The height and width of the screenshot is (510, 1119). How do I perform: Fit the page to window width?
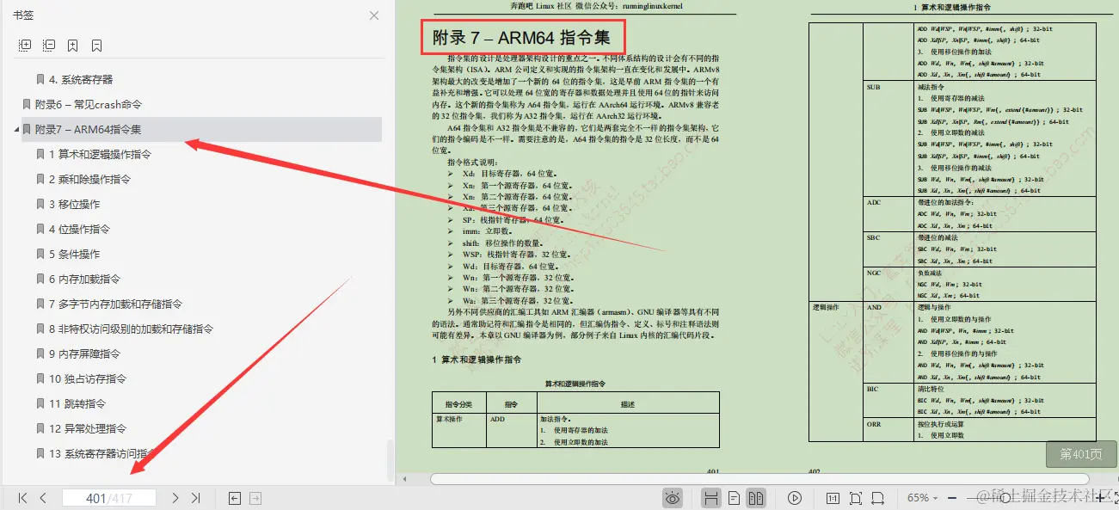pos(880,497)
